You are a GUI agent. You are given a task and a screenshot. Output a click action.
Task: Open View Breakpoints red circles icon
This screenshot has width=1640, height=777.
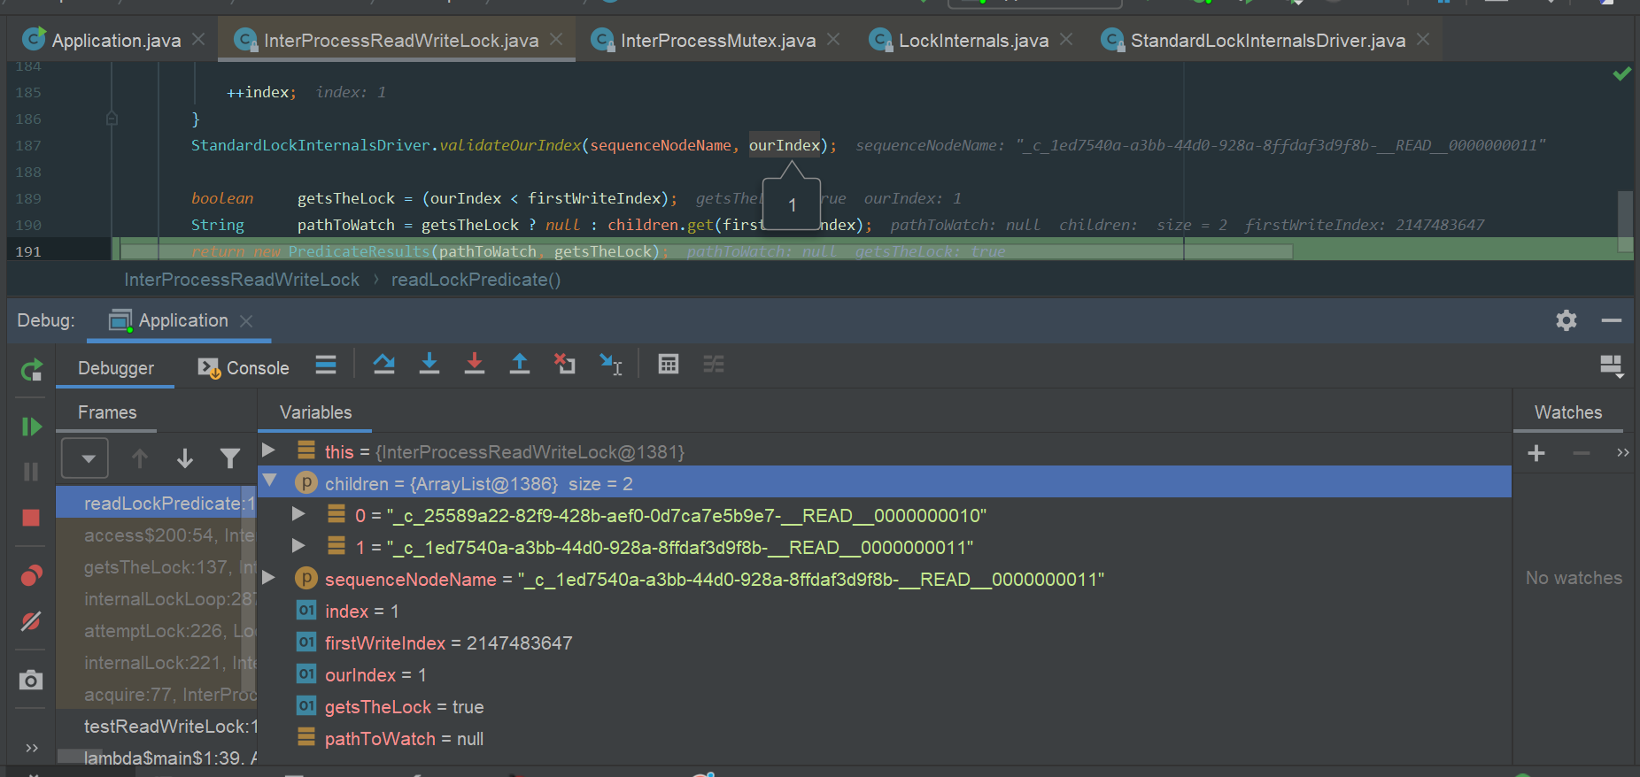click(x=31, y=576)
